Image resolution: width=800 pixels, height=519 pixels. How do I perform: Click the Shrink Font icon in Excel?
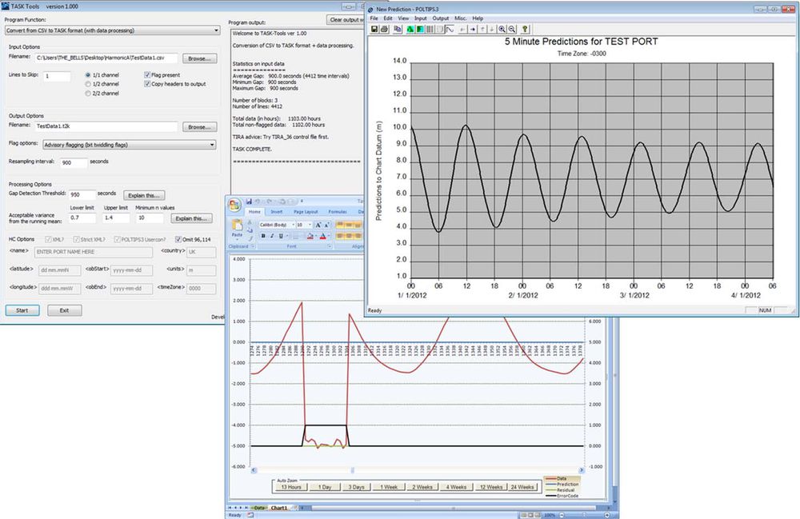[x=327, y=225]
